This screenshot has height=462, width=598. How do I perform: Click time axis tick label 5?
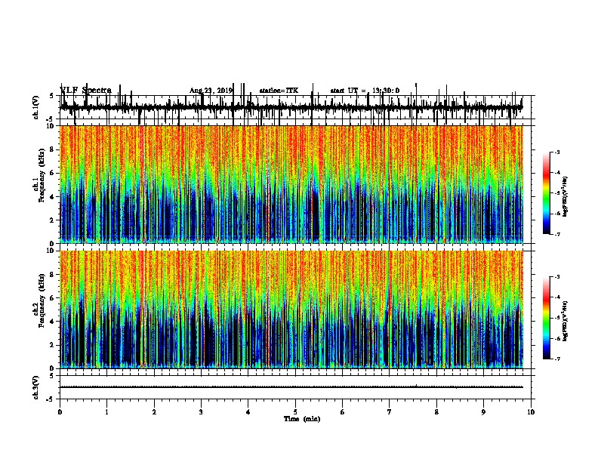pyautogui.click(x=295, y=412)
